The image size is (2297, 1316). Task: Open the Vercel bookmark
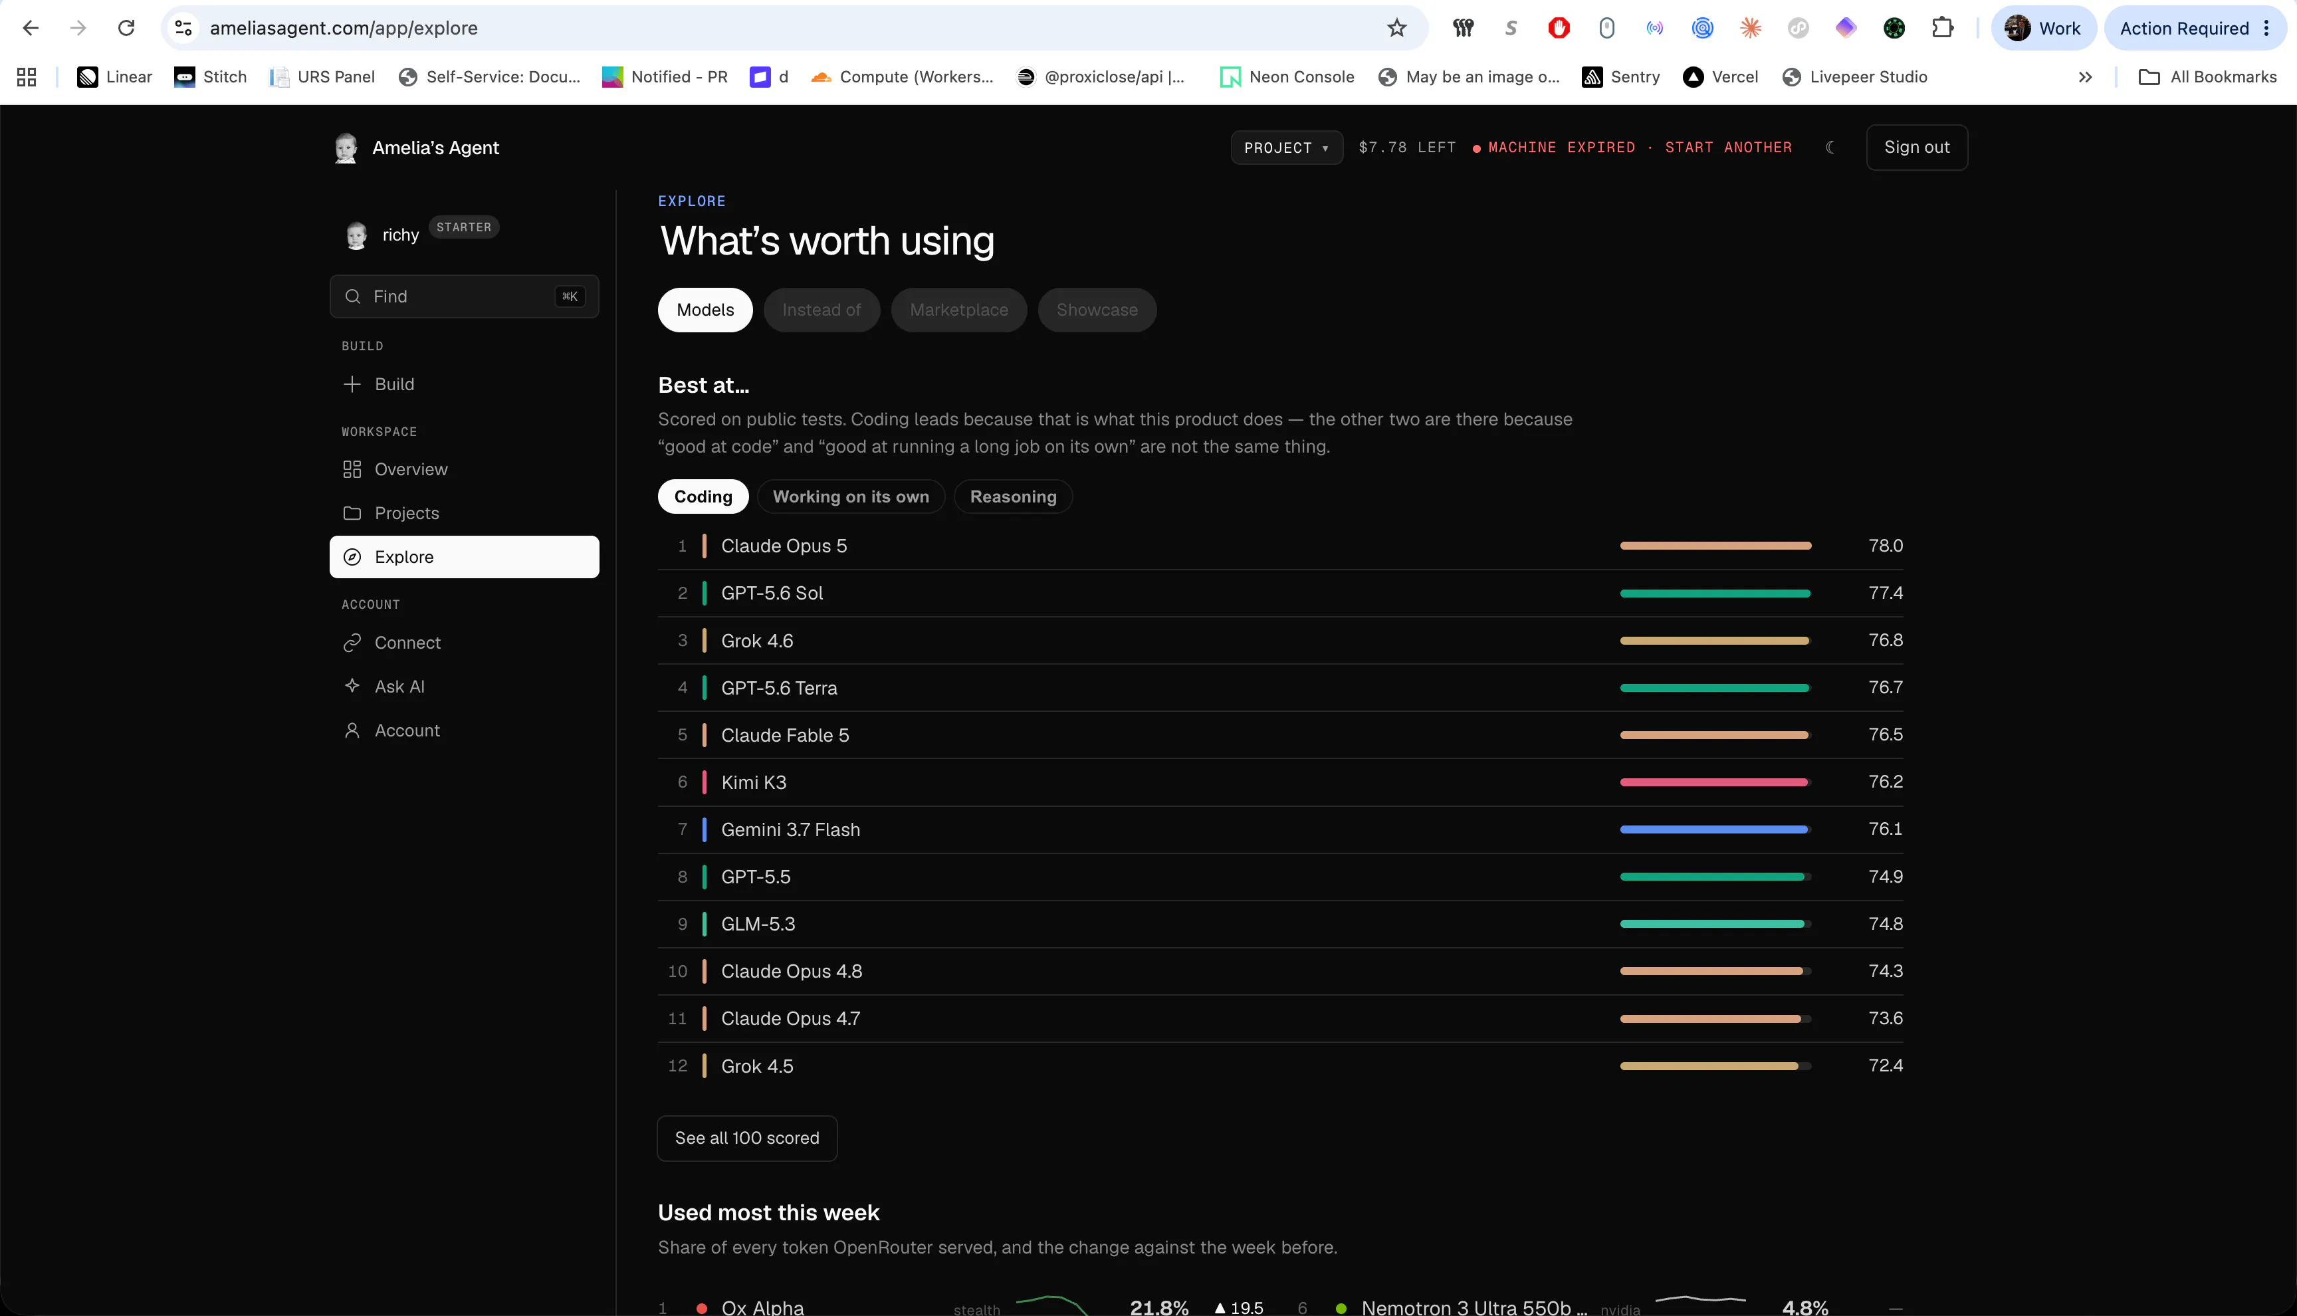pos(1721,77)
